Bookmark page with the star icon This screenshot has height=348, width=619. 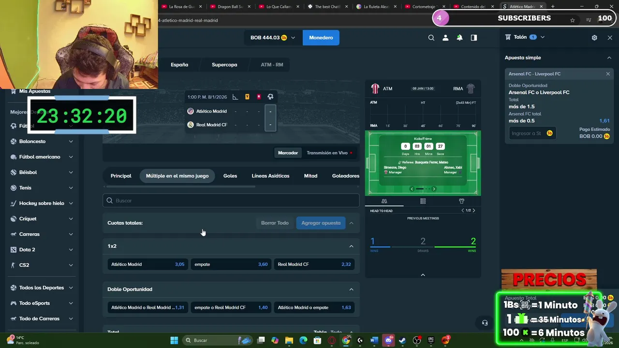(x=573, y=20)
